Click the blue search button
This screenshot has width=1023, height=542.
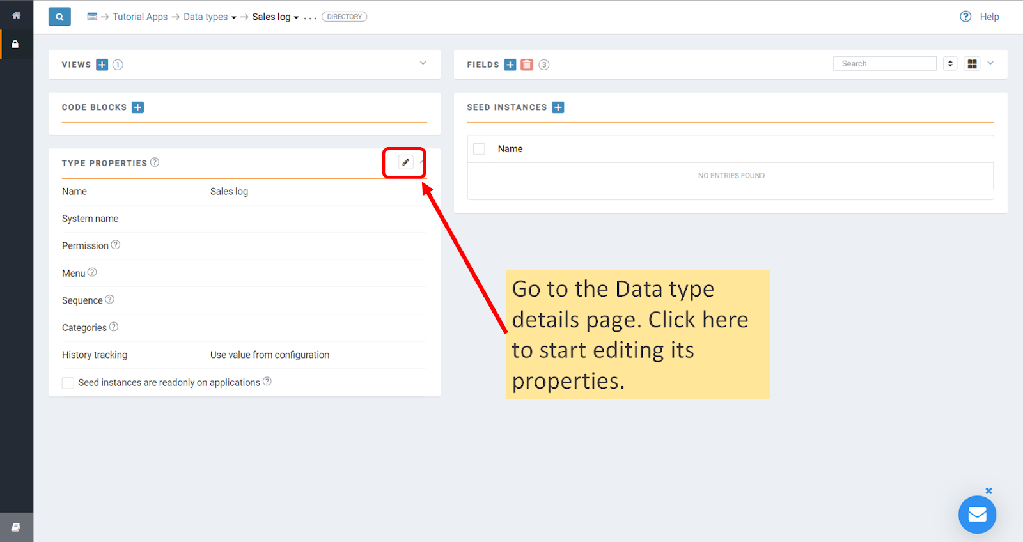coord(59,17)
